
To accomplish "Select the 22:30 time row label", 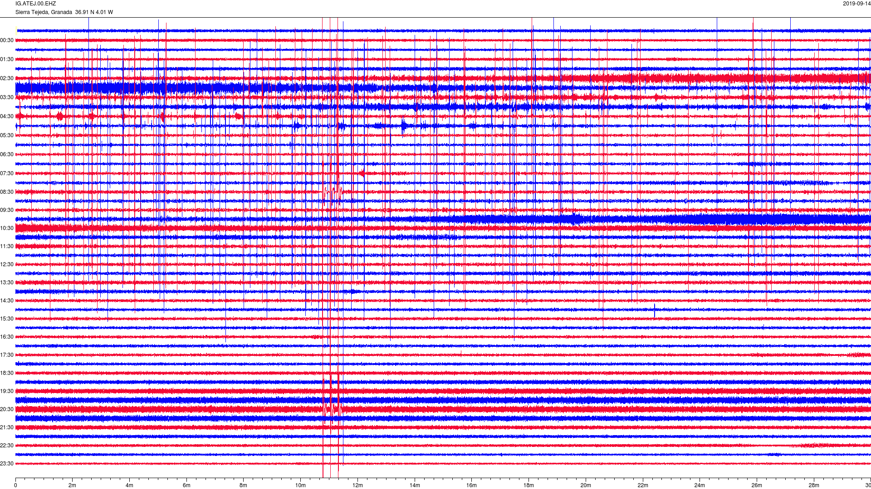I will click(7, 446).
